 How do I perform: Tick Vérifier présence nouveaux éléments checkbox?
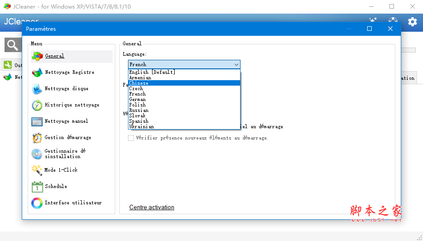(x=131, y=138)
